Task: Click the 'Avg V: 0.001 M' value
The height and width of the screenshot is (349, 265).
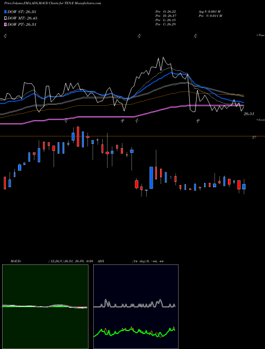Action: 209,12
